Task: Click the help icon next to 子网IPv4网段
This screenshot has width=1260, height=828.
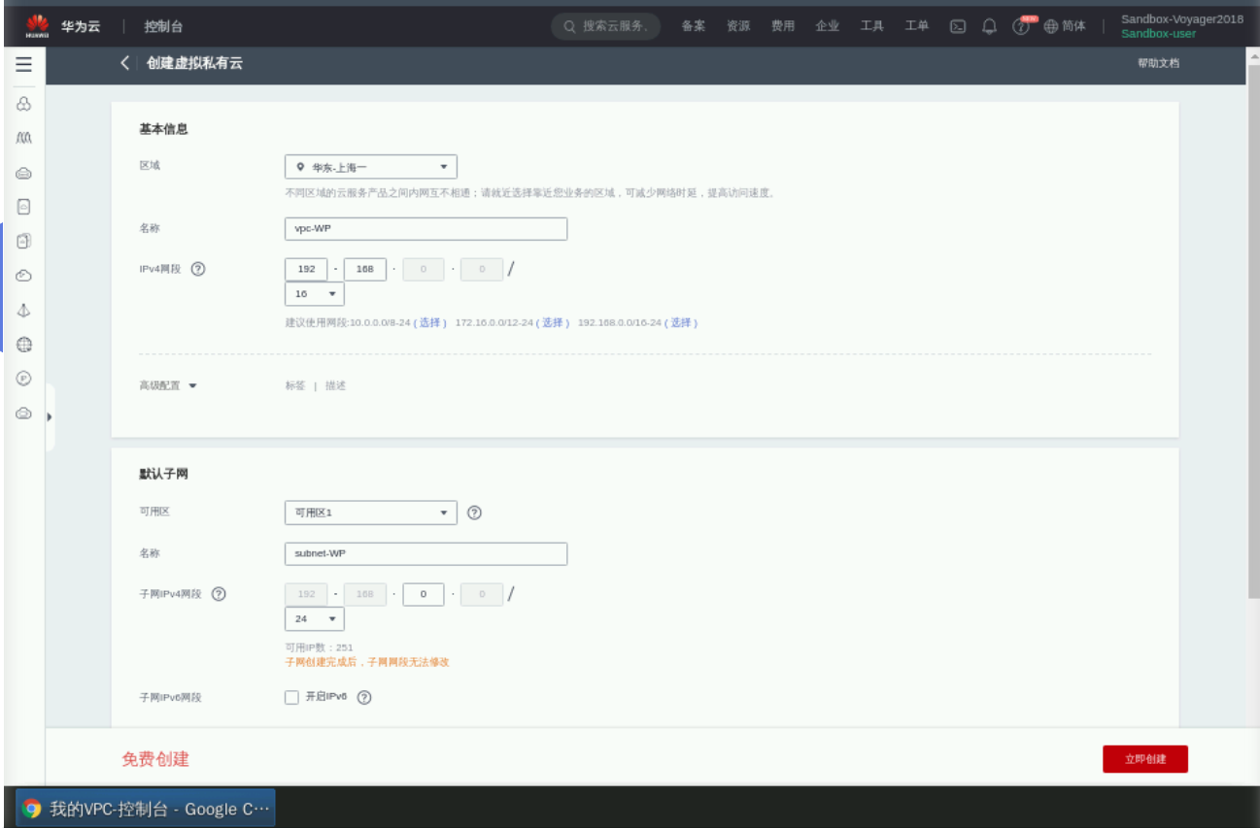Action: (219, 594)
